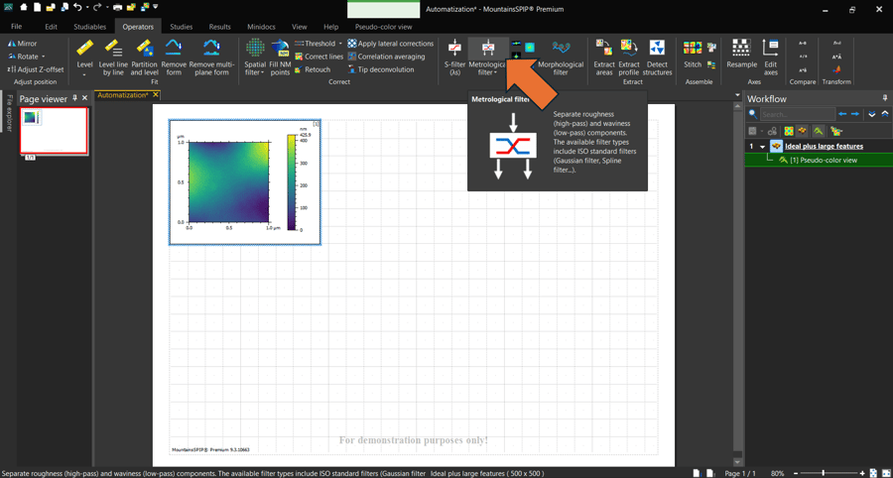Open the File explorer side panel
This screenshot has height=478, width=893.
coord(9,114)
